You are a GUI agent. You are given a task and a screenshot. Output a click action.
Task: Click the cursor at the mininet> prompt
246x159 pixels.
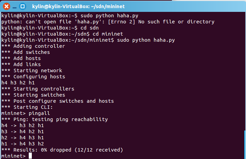pos(30,156)
